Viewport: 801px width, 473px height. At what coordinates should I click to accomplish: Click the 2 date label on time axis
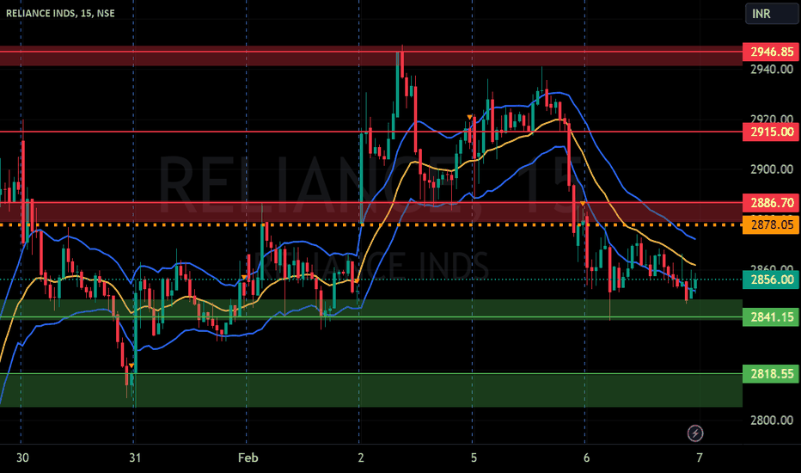[x=361, y=458]
